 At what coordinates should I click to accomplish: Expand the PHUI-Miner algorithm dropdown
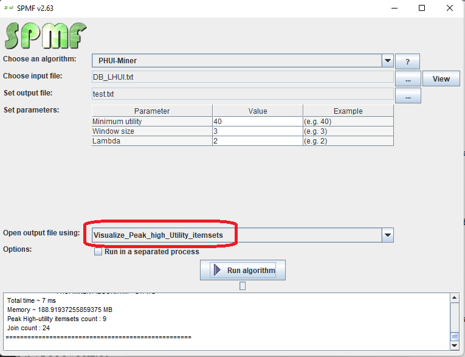(x=387, y=61)
